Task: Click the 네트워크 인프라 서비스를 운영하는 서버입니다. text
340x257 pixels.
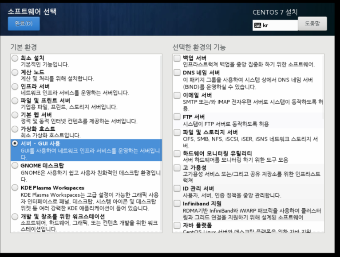Action: 75,93
